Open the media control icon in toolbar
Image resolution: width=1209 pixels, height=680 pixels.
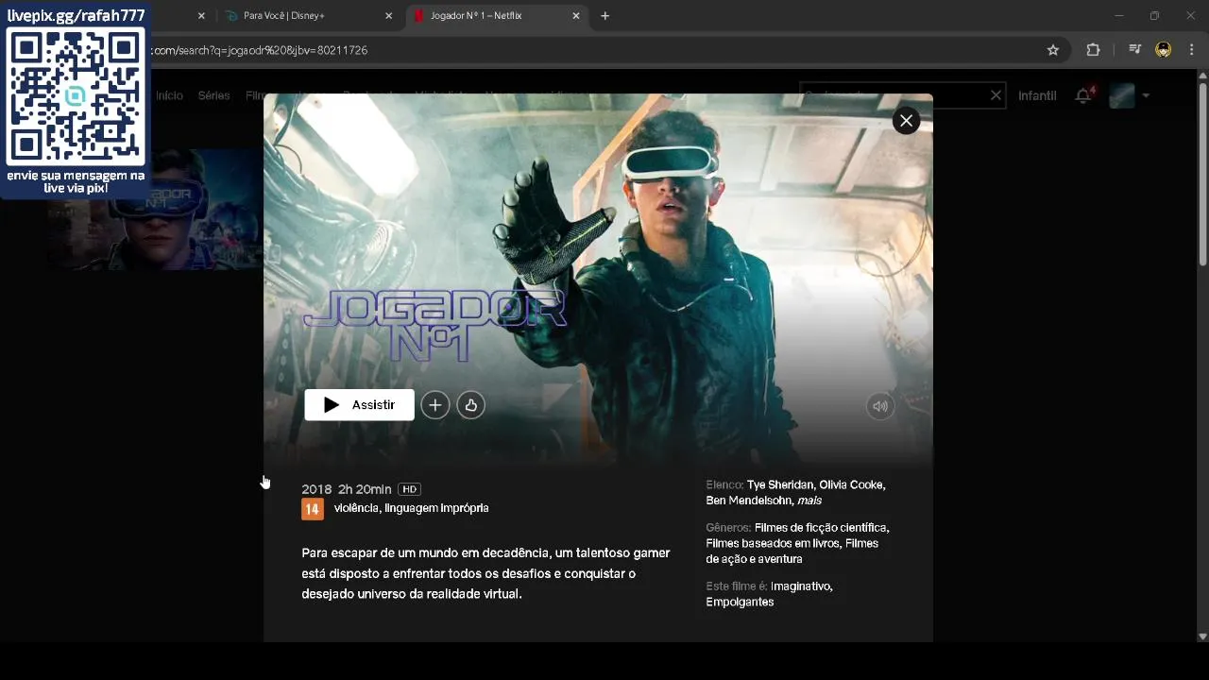pos(1135,50)
